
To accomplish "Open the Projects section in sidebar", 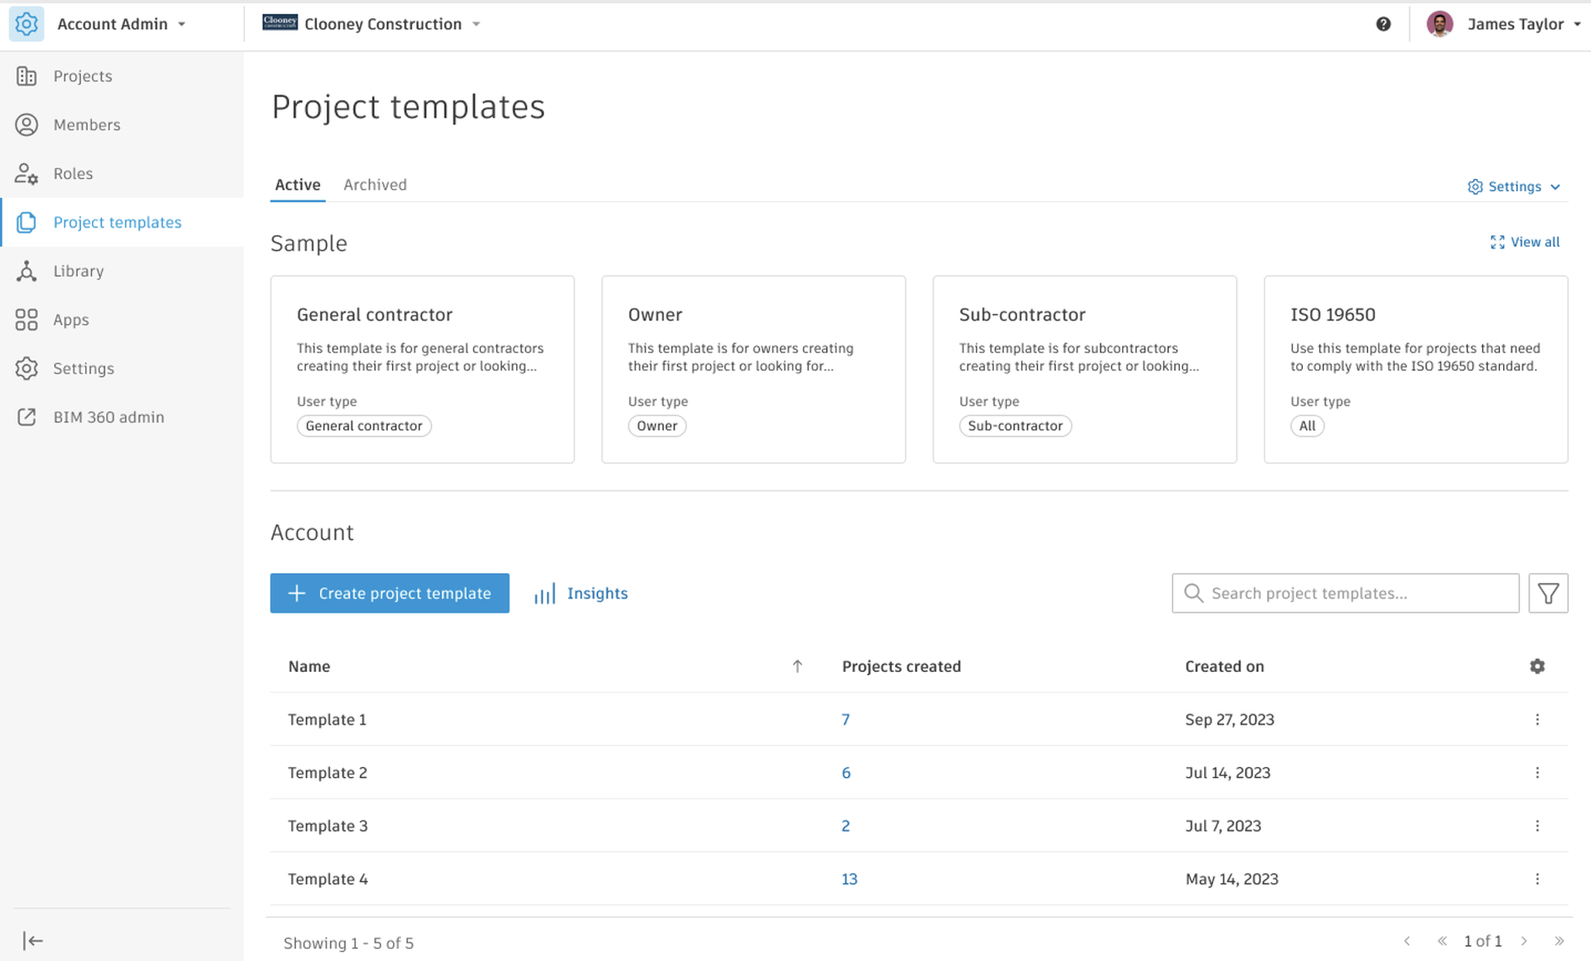I will point(82,75).
